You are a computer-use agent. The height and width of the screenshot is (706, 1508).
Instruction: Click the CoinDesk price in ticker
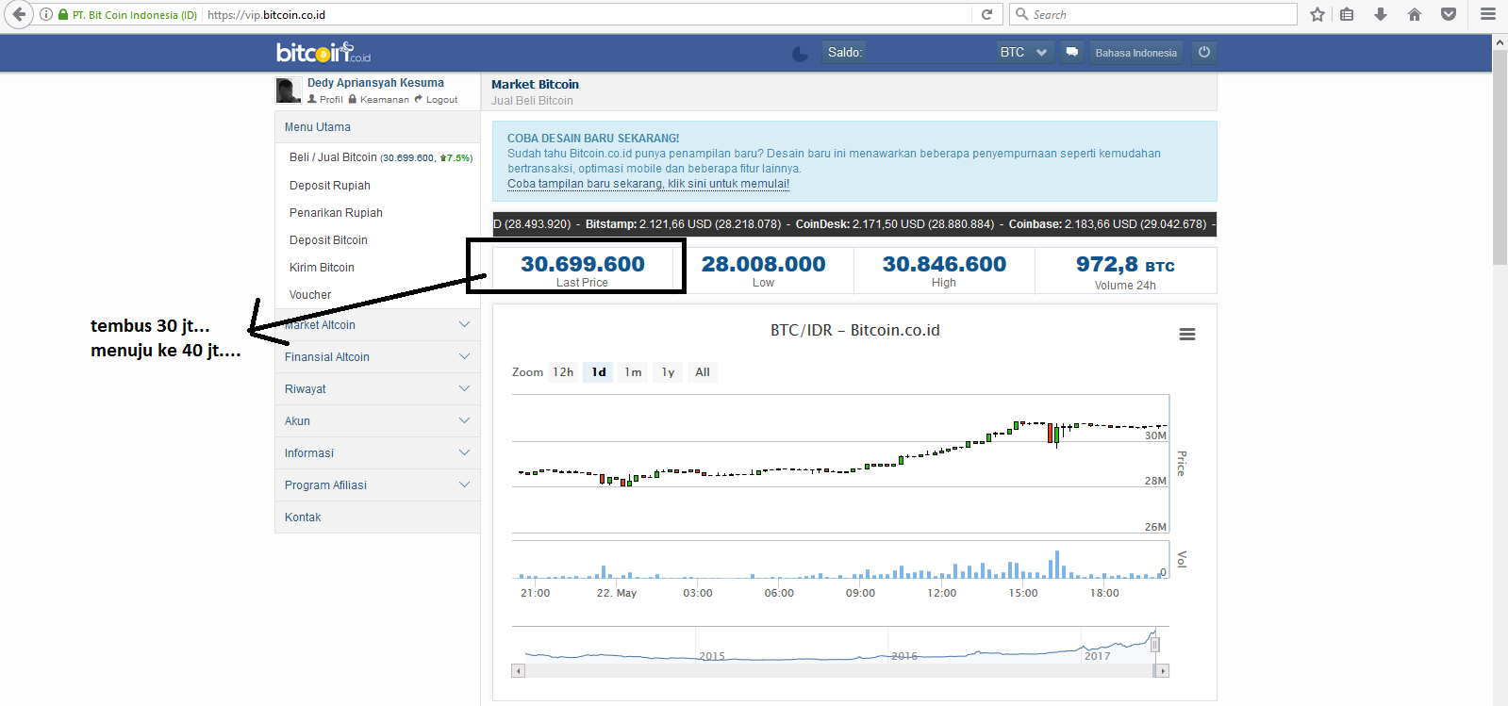[x=895, y=224]
